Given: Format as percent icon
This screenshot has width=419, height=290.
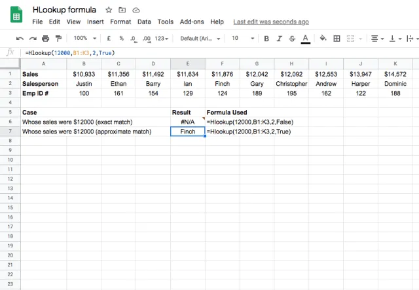Looking at the screenshot, I should [x=122, y=39].
